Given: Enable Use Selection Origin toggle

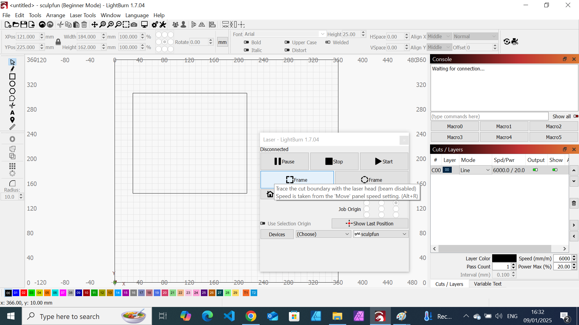Looking at the screenshot, I should coord(263,224).
